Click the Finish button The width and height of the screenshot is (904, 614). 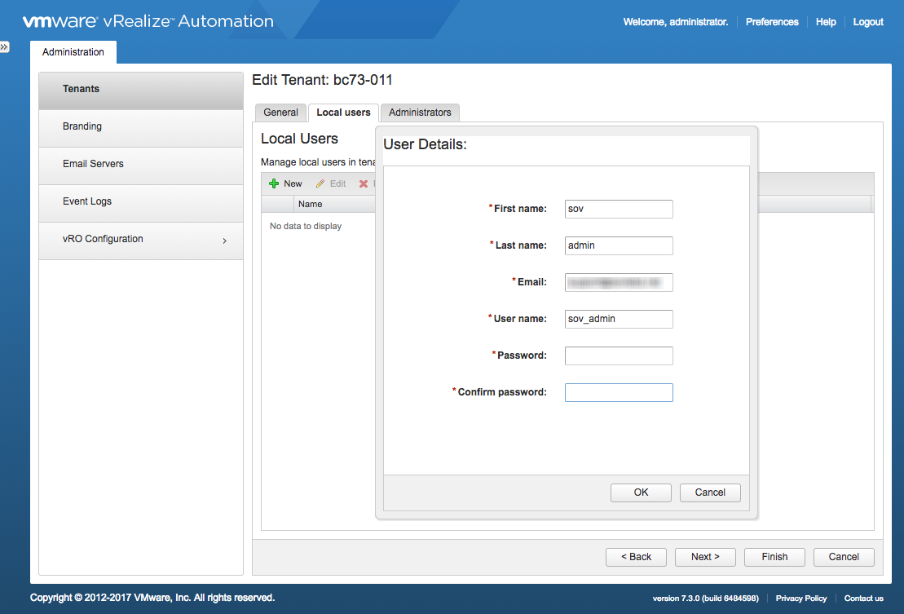tap(774, 557)
